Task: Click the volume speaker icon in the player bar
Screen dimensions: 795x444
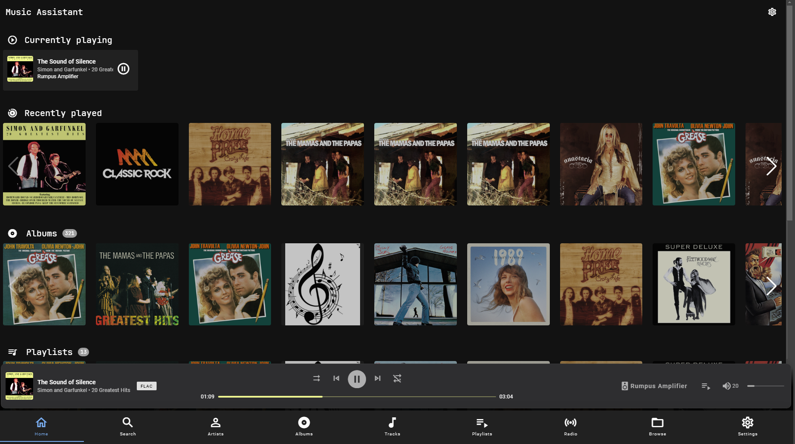Action: (x=726, y=386)
